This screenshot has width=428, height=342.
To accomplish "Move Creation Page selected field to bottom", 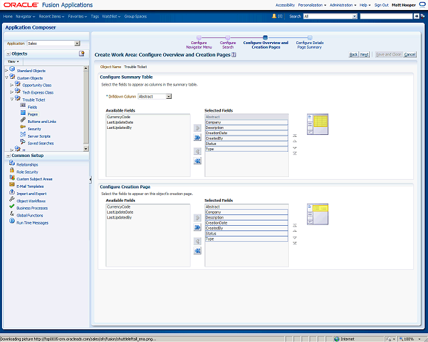I will click(295, 243).
